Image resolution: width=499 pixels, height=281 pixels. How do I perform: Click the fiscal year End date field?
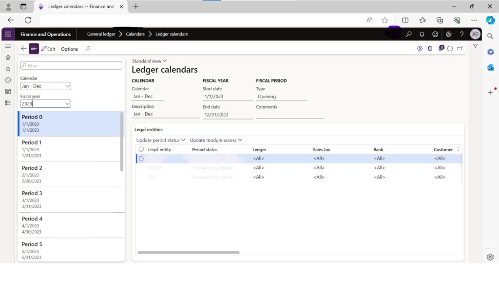pos(228,115)
